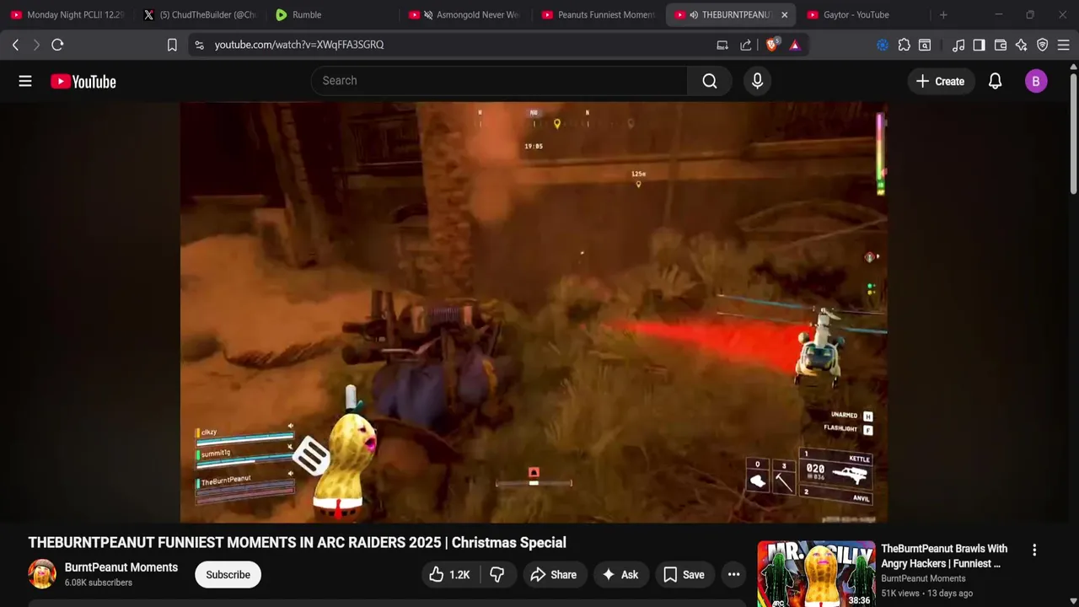Click '6.08K subscribers' text
The height and width of the screenshot is (607, 1079).
point(99,583)
